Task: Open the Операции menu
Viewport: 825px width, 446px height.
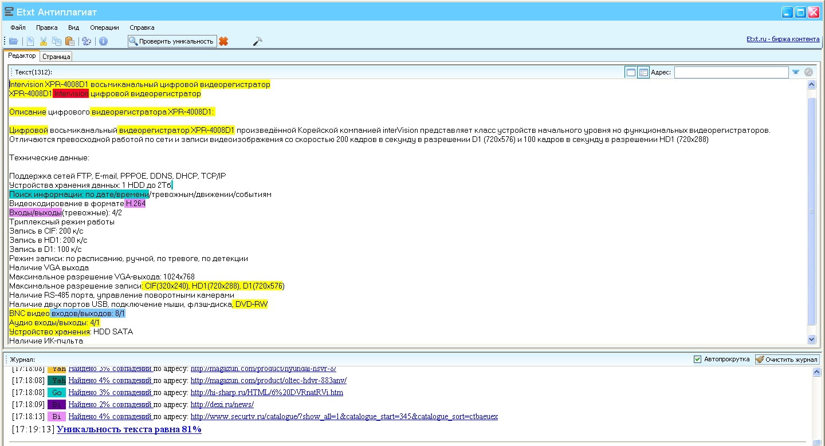Action: (104, 27)
